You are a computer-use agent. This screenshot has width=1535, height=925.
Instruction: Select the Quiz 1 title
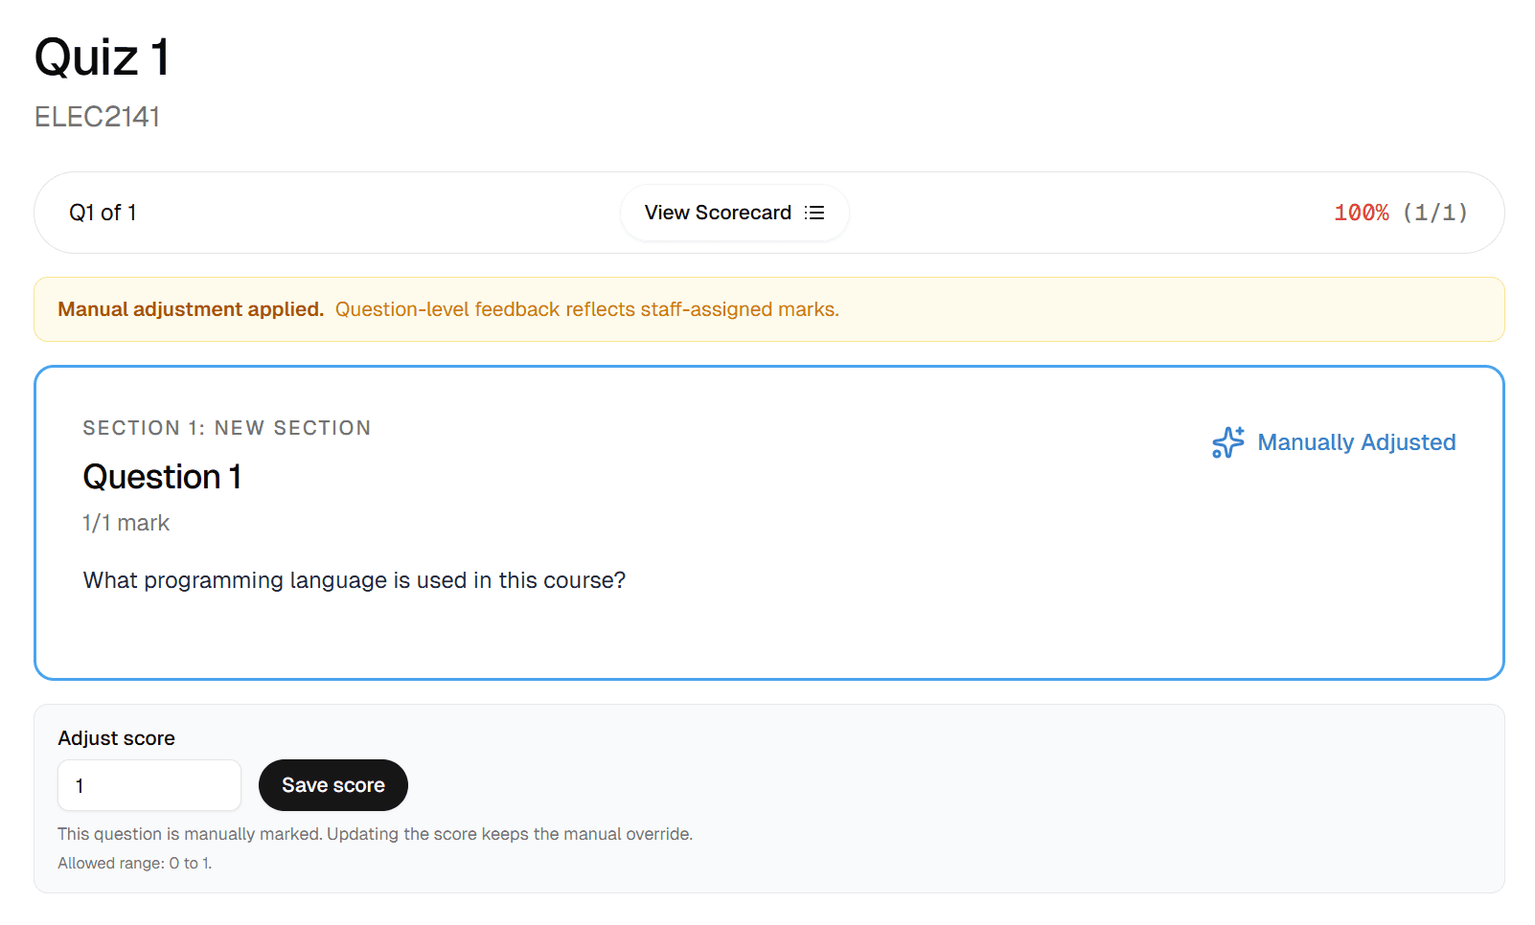(102, 57)
